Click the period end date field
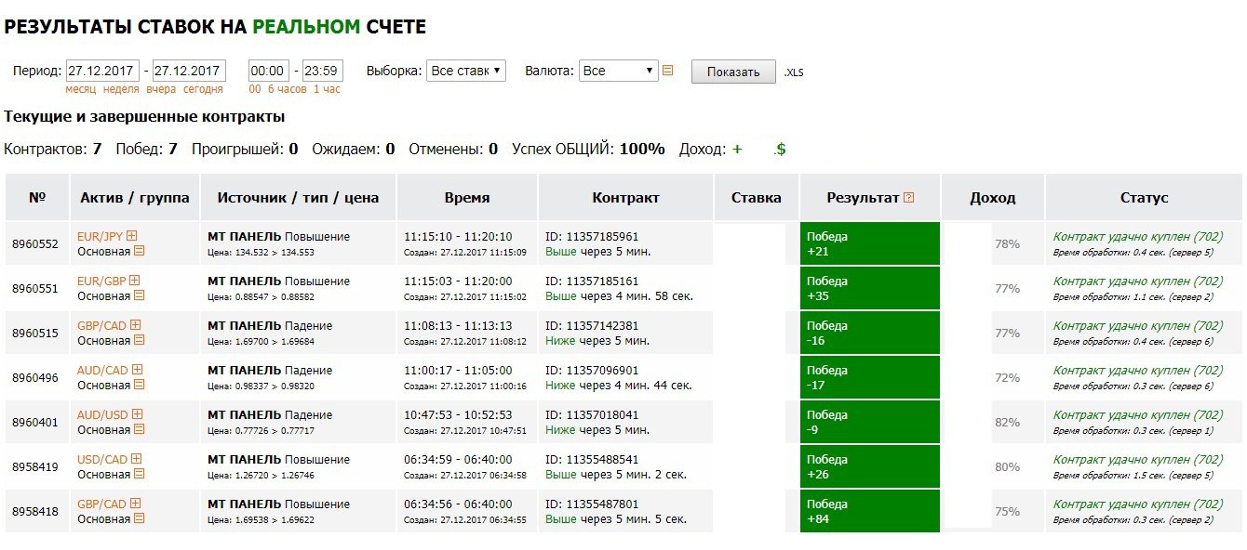This screenshot has height=550, width=1247. coord(190,71)
